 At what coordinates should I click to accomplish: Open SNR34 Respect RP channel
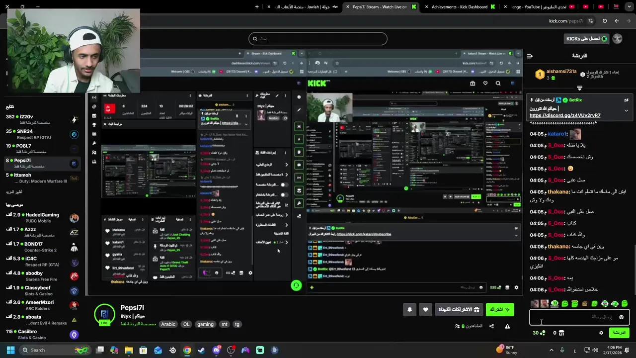pyautogui.click(x=42, y=134)
